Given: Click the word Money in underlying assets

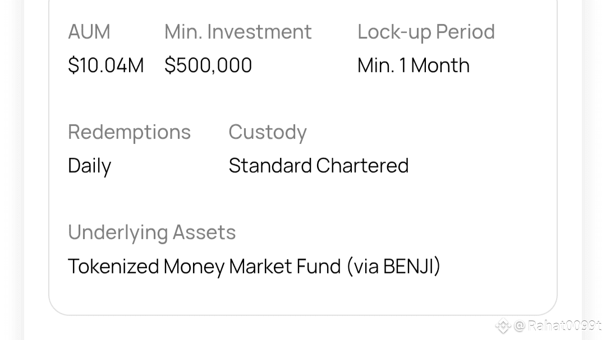Looking at the screenshot, I should (194, 266).
